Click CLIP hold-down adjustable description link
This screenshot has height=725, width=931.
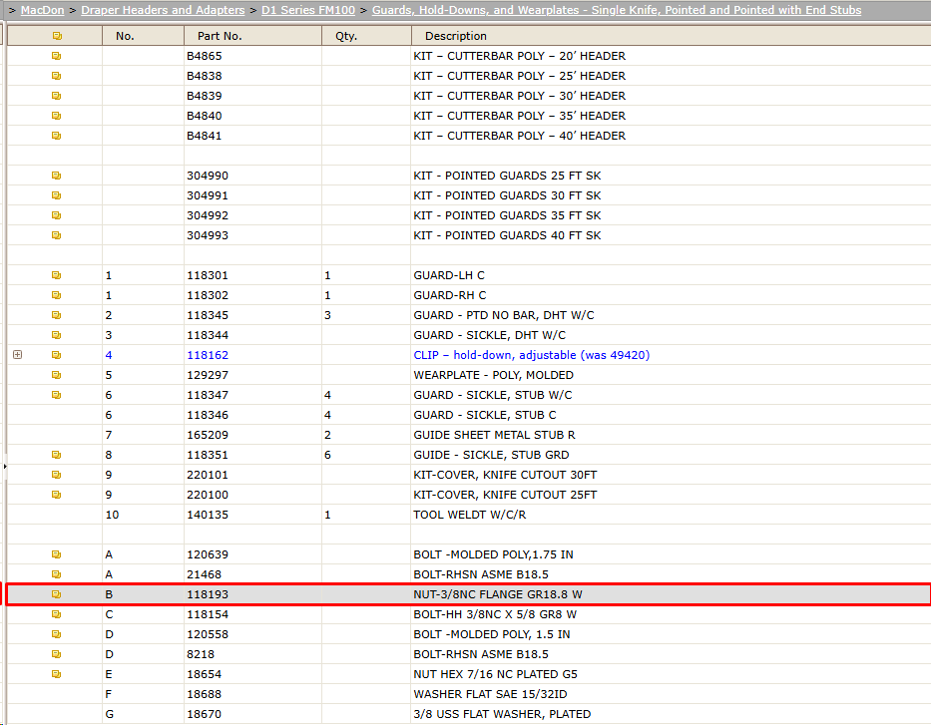pos(532,355)
